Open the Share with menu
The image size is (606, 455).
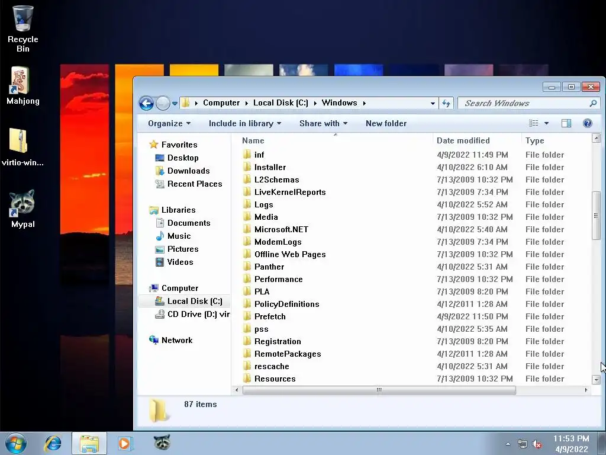[x=324, y=123]
